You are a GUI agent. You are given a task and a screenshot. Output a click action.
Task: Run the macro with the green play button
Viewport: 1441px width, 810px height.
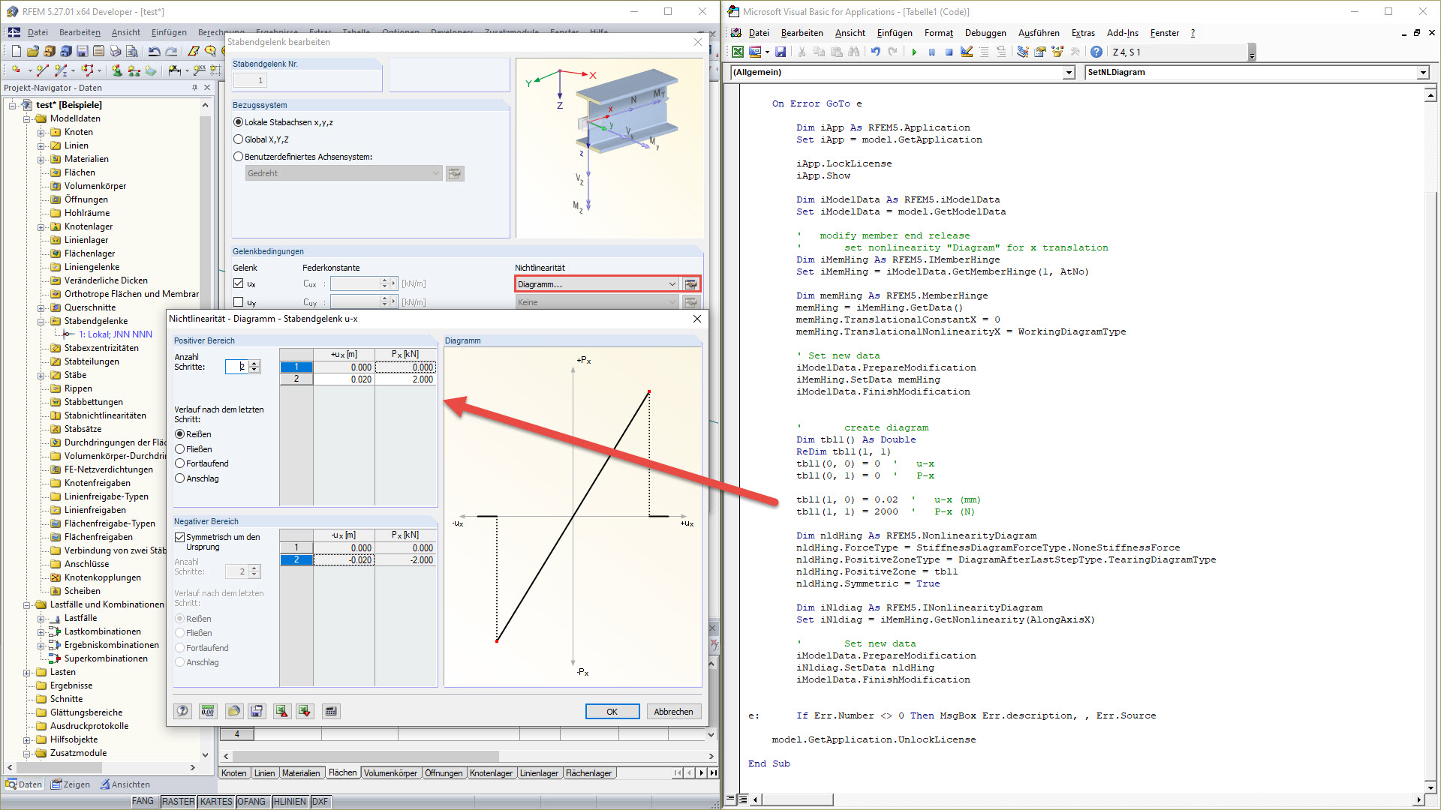click(914, 52)
